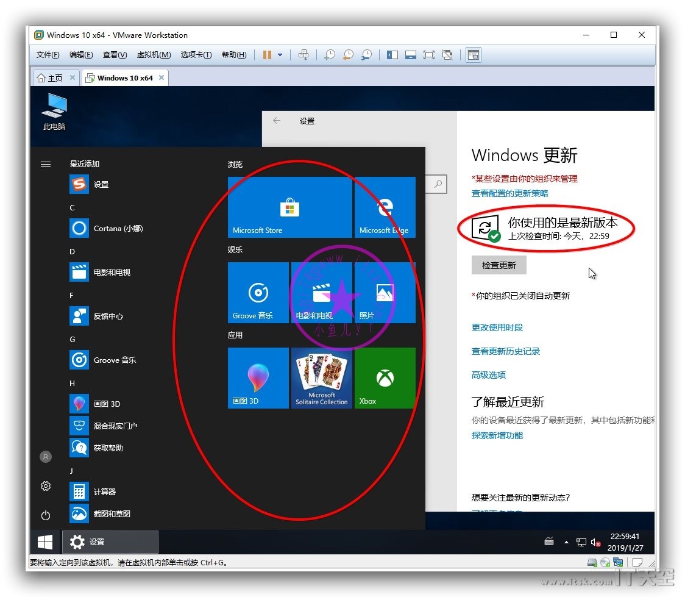Switch to the 主页 tab
The width and height of the screenshot is (685, 597).
(x=50, y=78)
